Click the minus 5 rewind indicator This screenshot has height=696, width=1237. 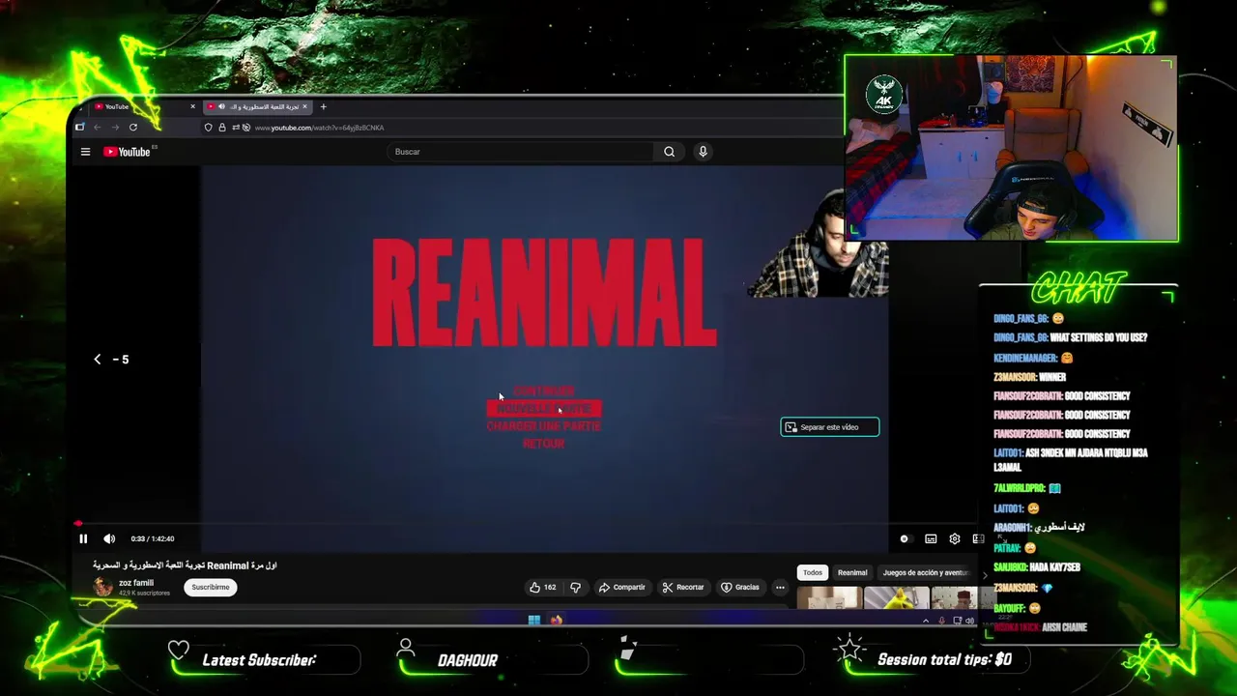111,360
